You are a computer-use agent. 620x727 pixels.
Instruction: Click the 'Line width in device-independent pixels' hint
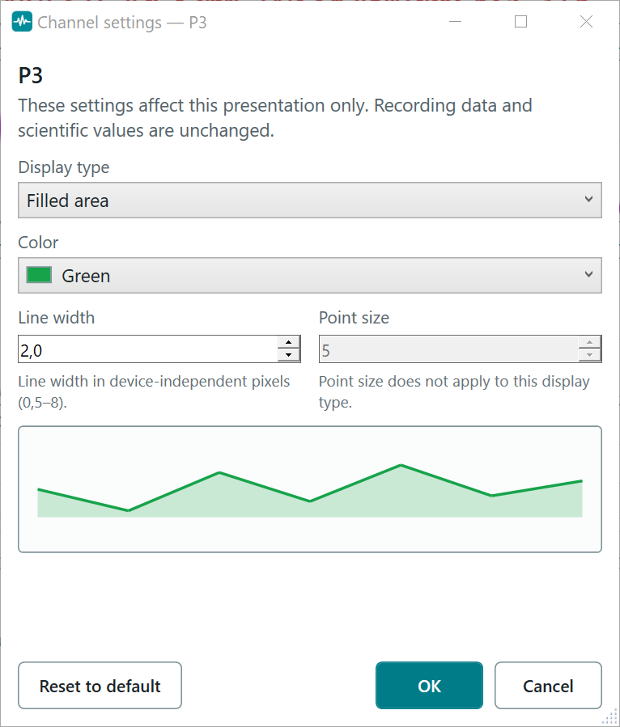click(x=154, y=391)
